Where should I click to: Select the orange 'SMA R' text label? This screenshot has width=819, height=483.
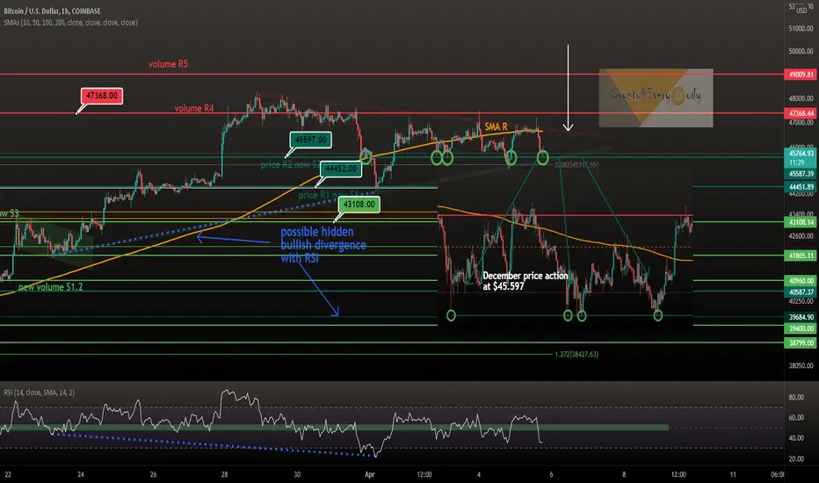[496, 126]
